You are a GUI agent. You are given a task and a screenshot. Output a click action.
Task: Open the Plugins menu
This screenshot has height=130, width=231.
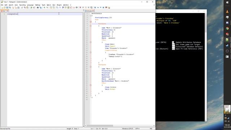(x=59, y=5)
